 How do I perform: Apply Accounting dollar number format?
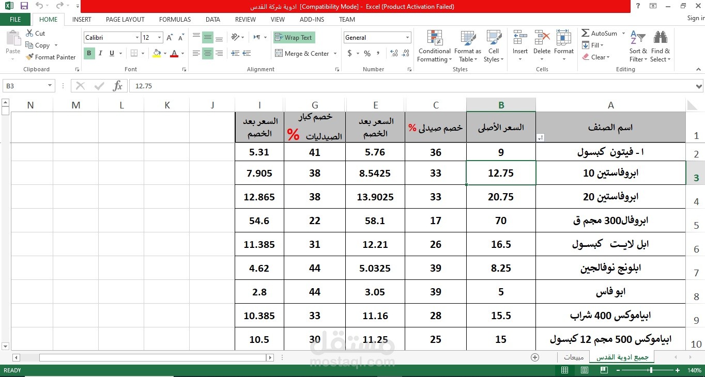(350, 53)
